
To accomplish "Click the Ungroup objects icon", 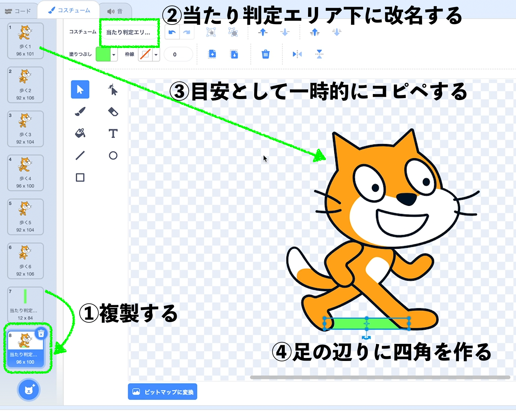I will point(233,32).
